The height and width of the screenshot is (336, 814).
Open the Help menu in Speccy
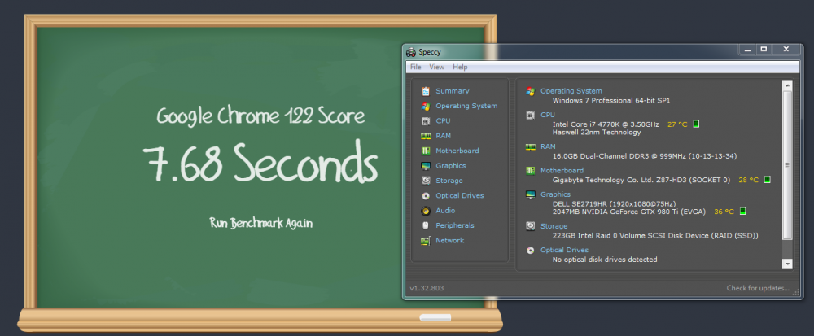coord(460,67)
